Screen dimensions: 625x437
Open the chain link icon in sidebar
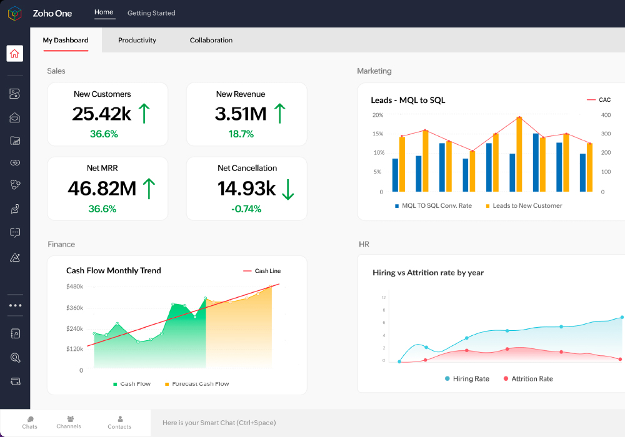point(15,162)
